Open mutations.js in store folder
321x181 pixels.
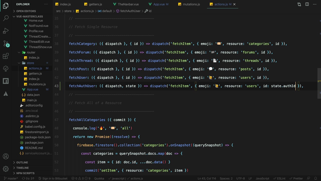click(x=37, y=84)
